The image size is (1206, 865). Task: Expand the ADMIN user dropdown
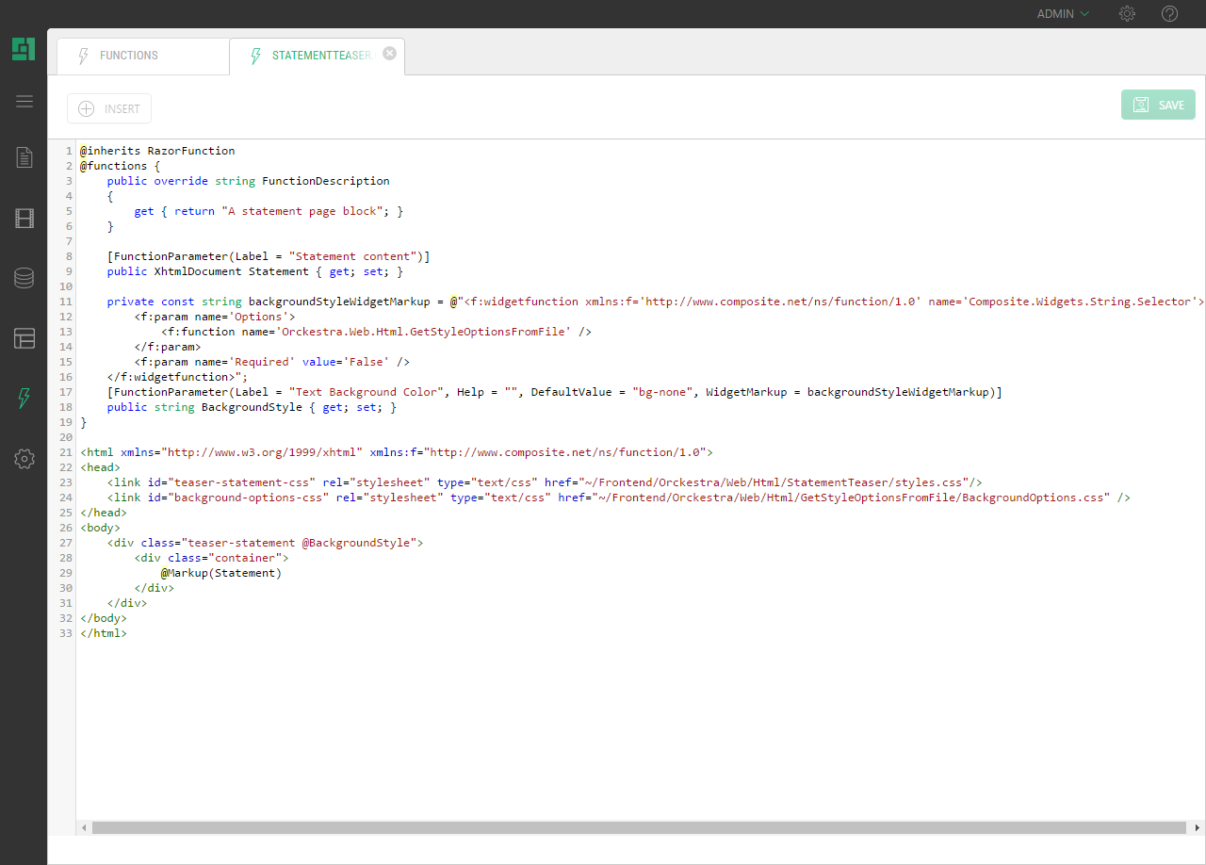click(x=1063, y=14)
